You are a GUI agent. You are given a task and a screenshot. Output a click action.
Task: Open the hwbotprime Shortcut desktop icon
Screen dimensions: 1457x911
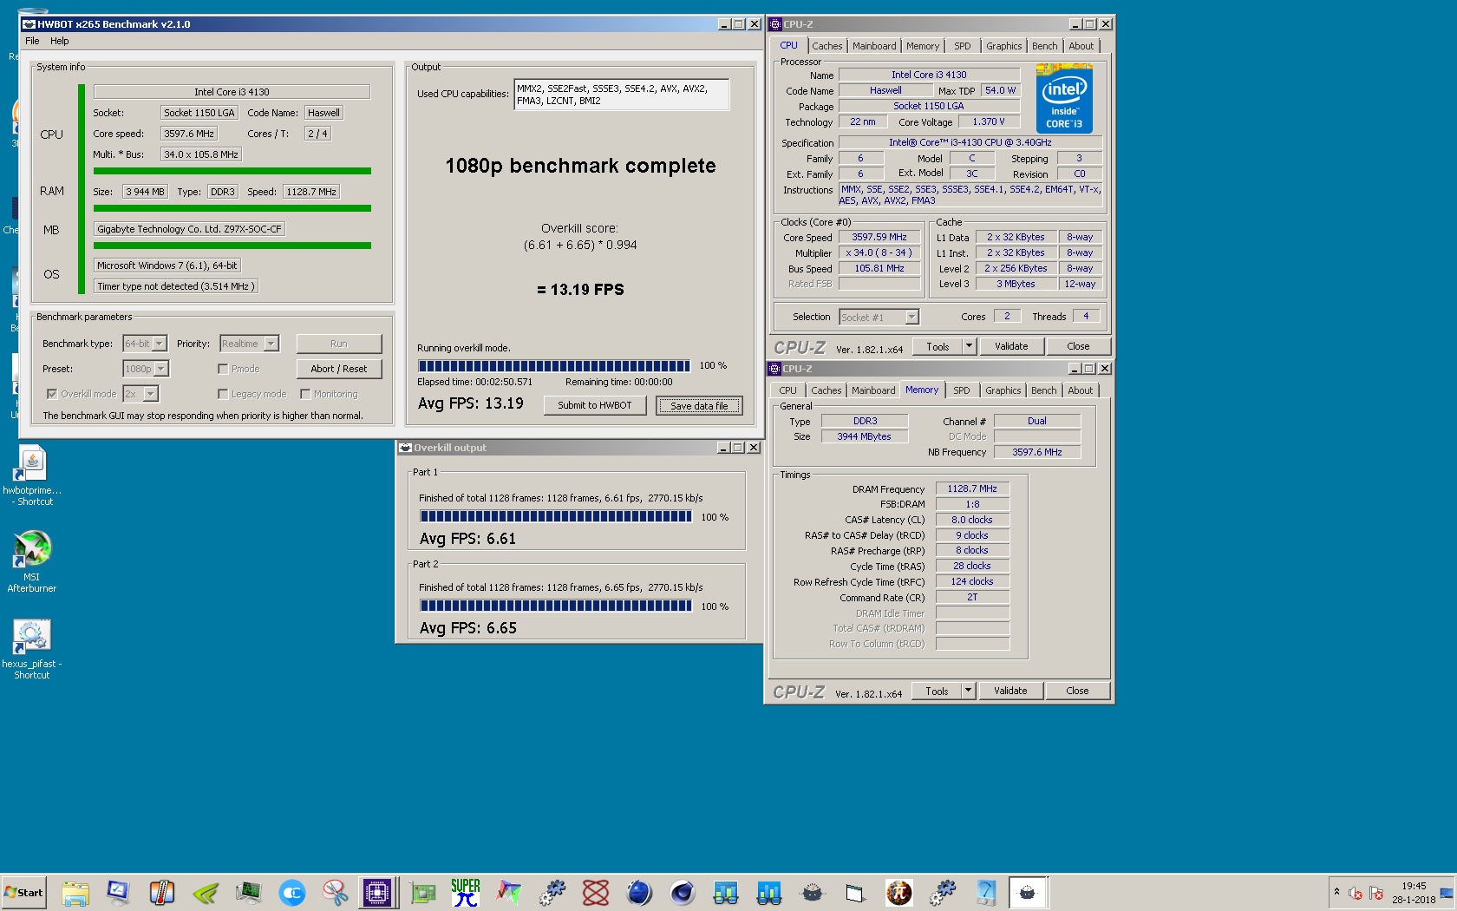[x=32, y=475]
